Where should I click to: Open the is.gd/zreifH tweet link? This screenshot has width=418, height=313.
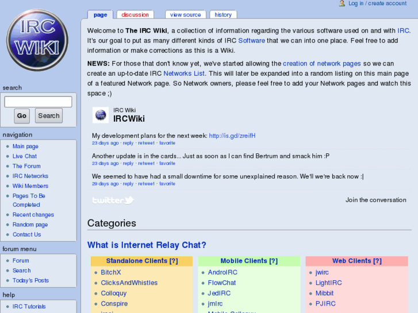click(232, 136)
